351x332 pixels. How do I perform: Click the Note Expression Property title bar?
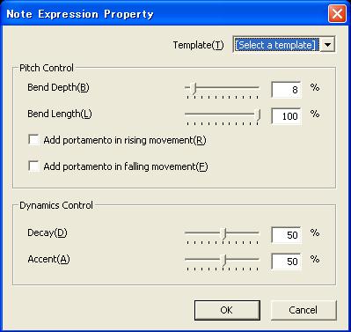coord(165,14)
